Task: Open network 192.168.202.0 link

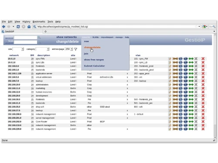Action: tap(14, 122)
